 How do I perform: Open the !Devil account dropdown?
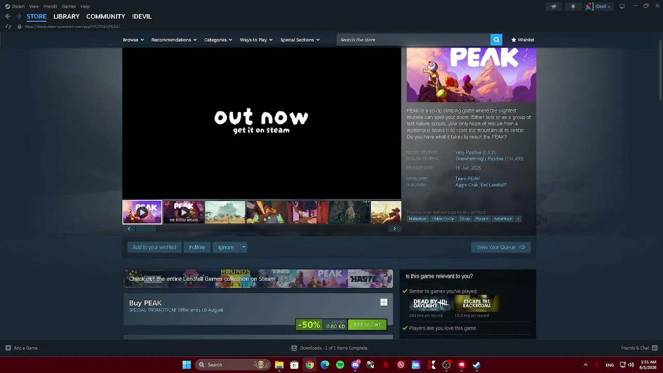coord(603,6)
